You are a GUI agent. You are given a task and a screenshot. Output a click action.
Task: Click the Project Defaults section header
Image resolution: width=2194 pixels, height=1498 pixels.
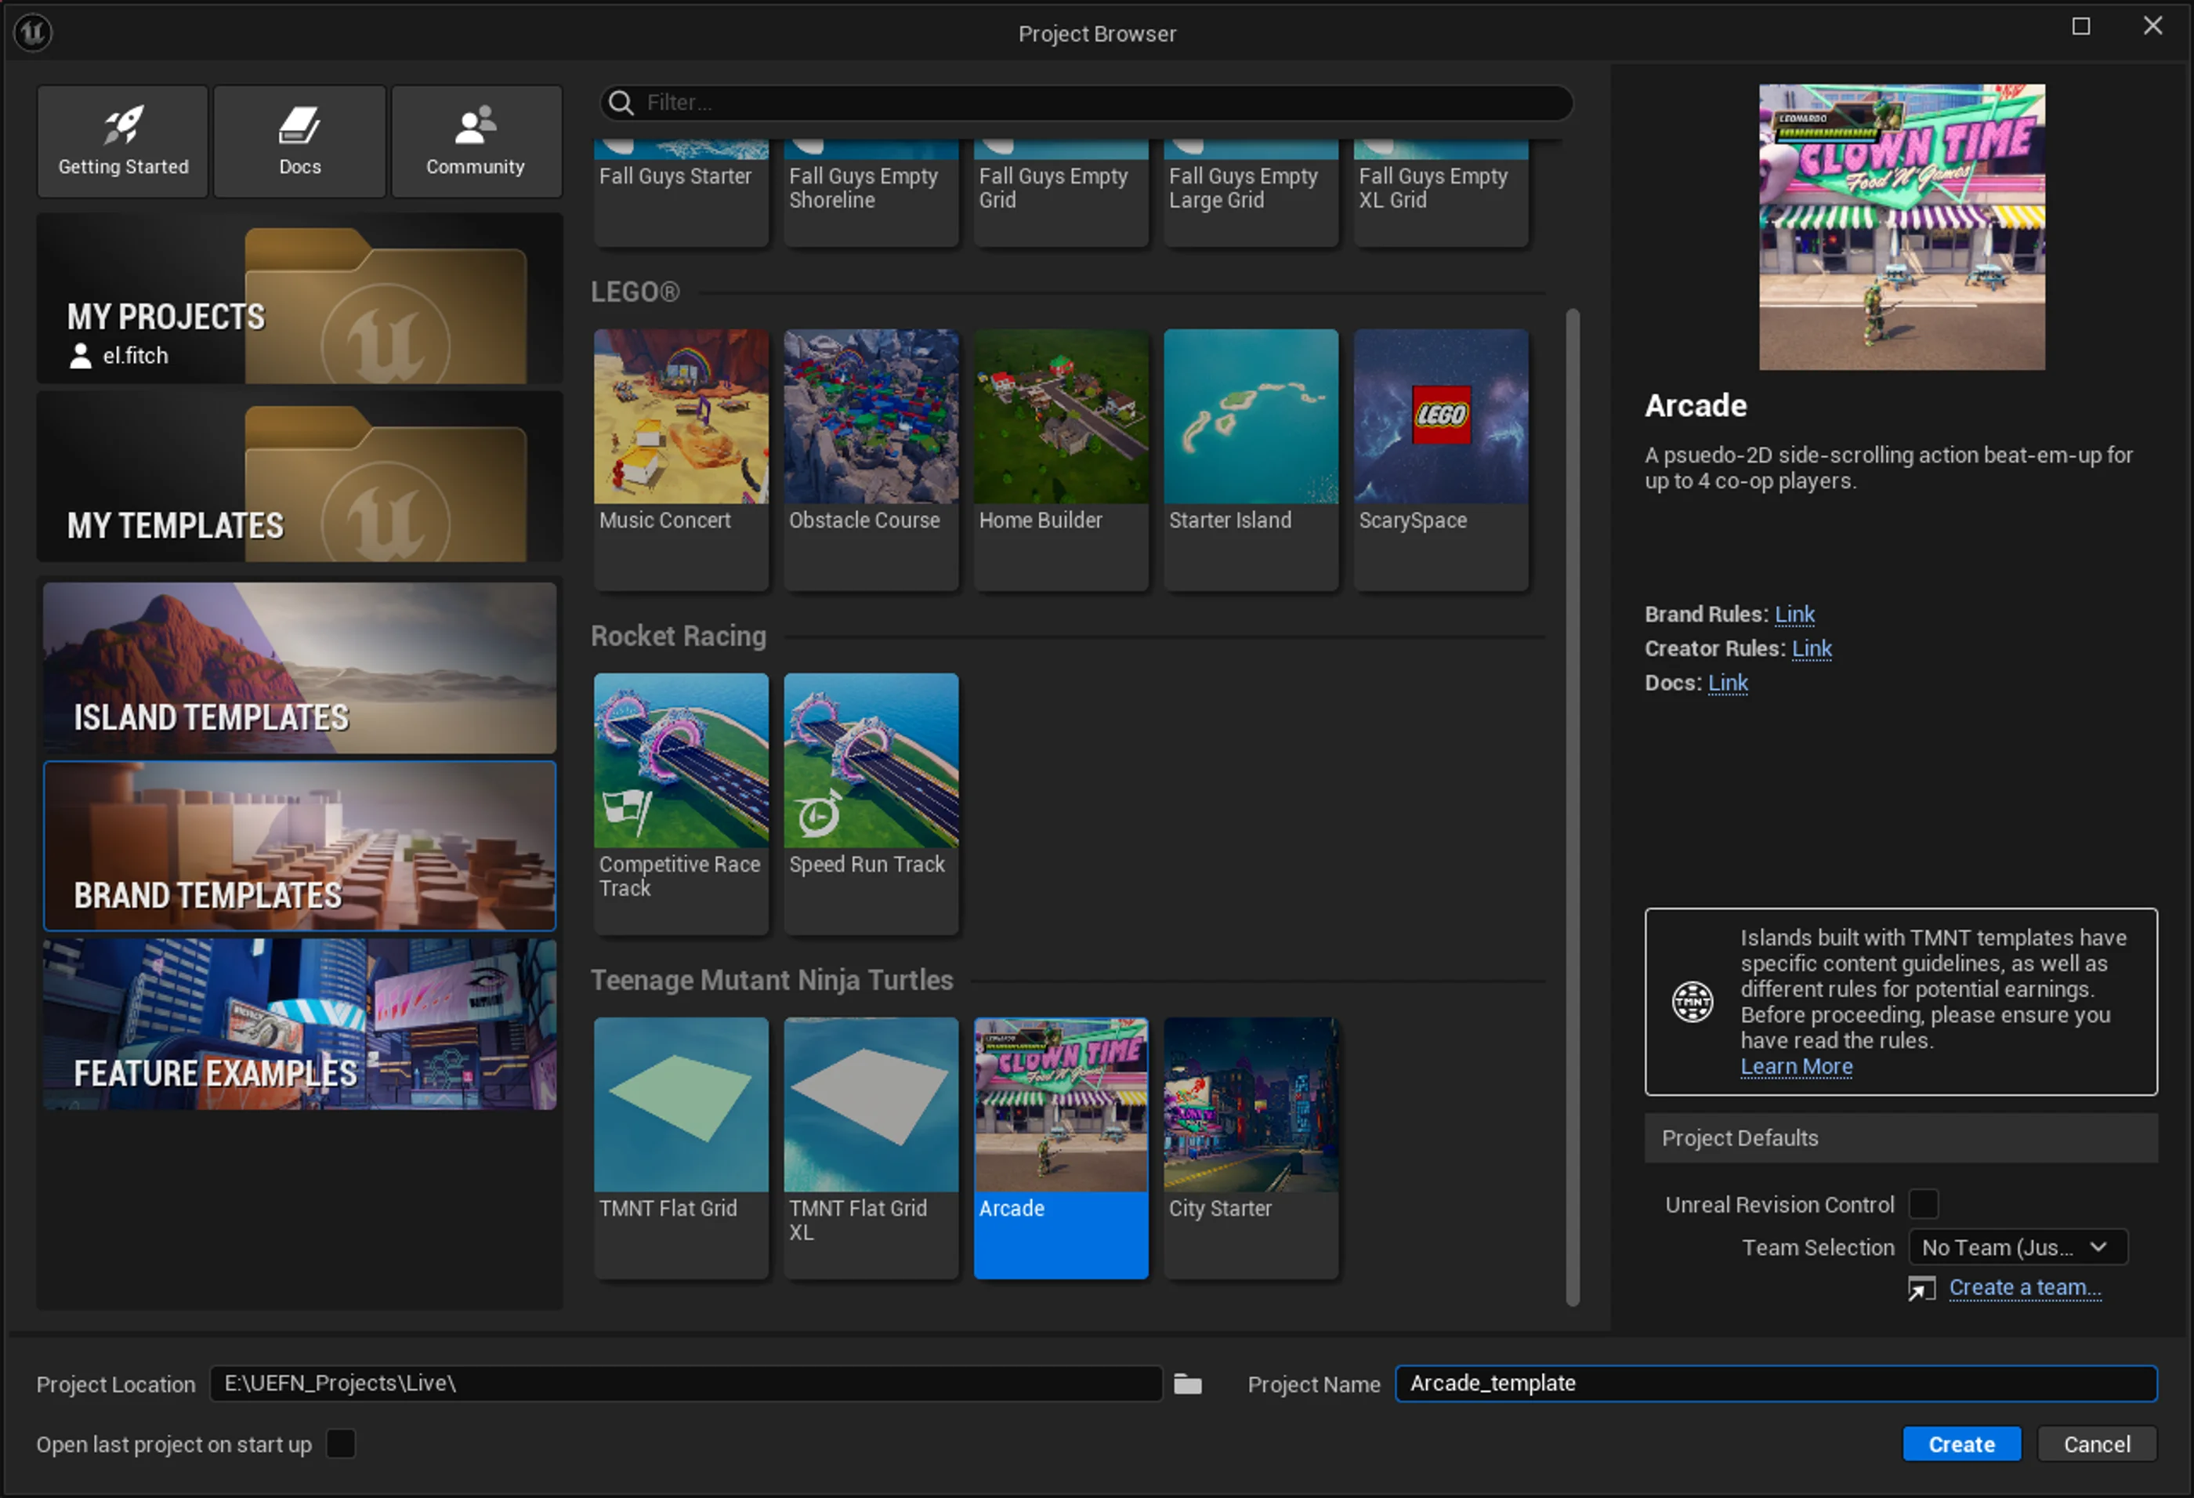1900,1138
